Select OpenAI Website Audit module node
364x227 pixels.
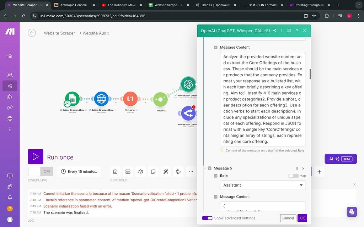[x=188, y=84]
